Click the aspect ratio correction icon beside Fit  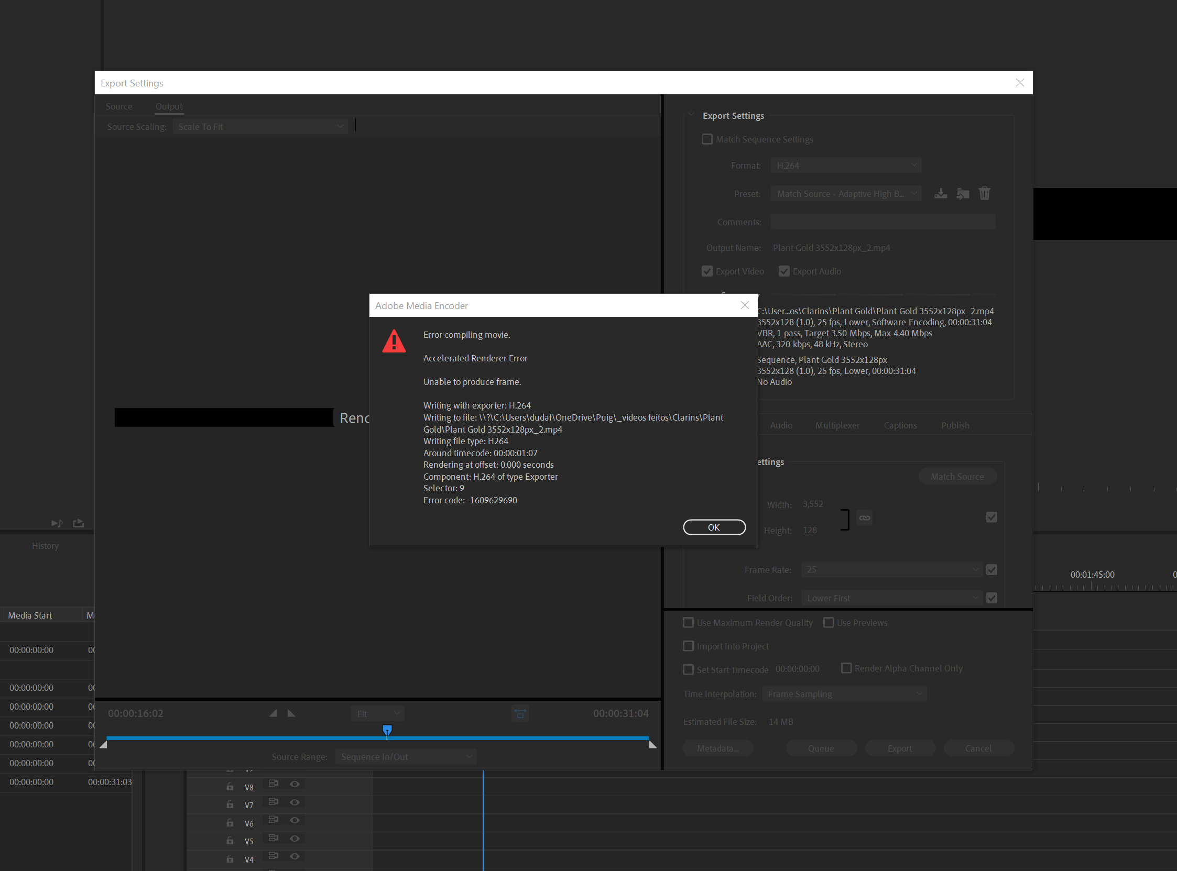click(520, 713)
